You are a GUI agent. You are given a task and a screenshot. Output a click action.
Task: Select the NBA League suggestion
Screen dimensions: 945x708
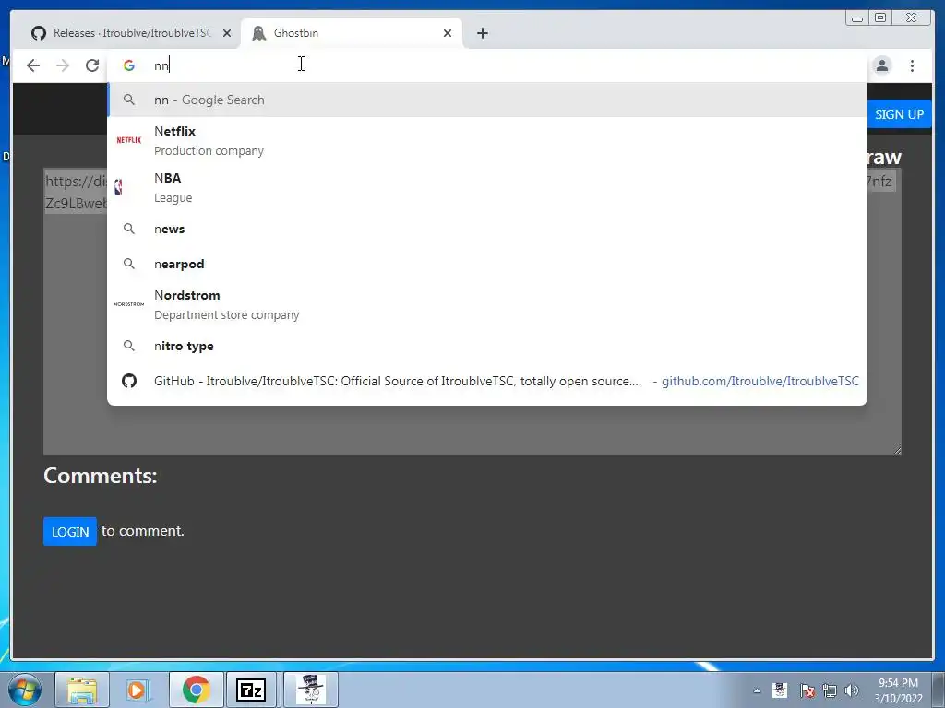(x=487, y=187)
